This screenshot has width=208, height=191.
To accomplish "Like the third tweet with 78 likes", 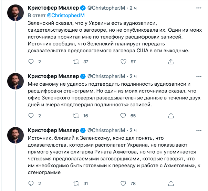I will 123,183.
